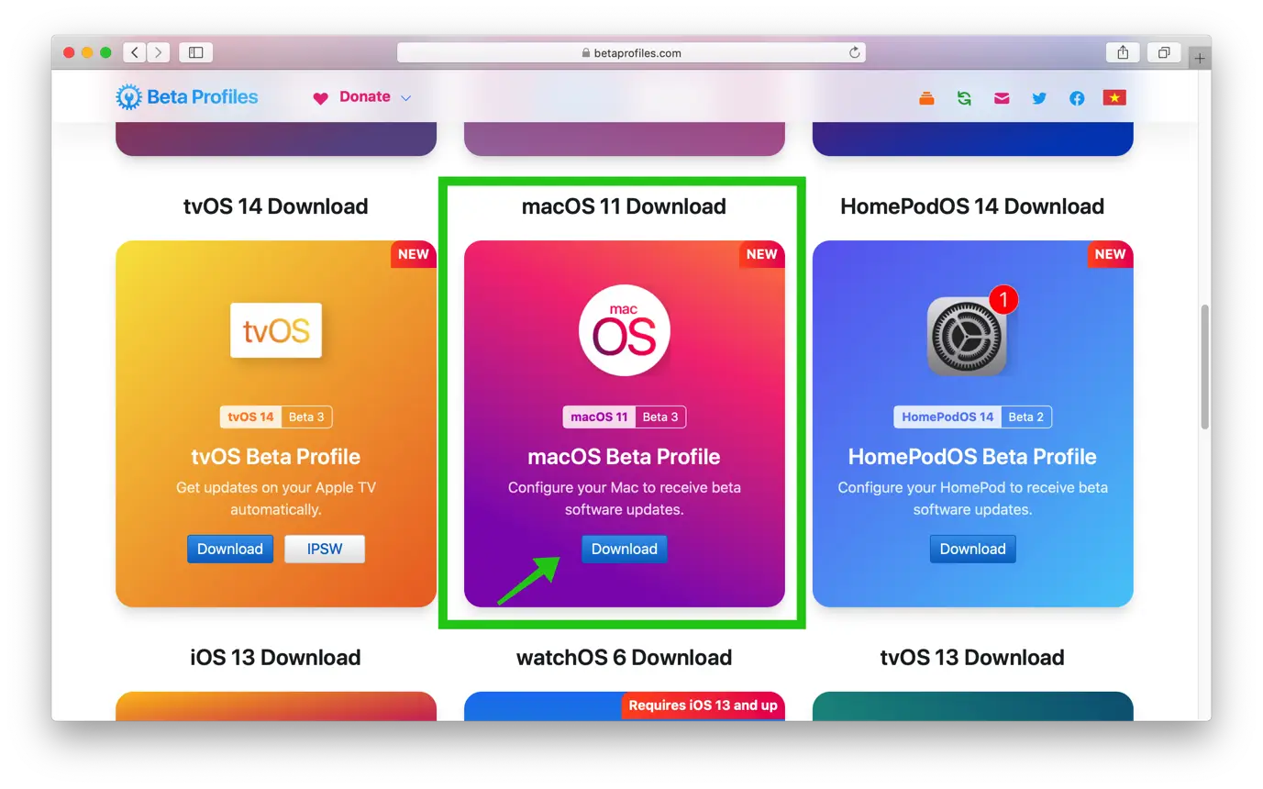Click the iOS 13 Download heading
The width and height of the screenshot is (1263, 789).
[x=276, y=657]
